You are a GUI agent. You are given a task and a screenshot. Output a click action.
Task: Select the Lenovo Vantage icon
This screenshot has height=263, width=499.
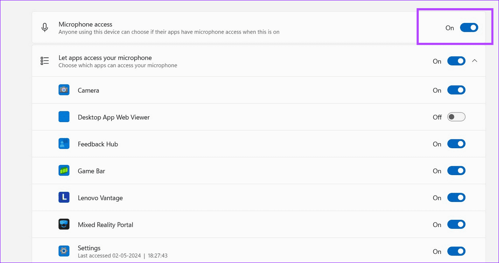64,197
